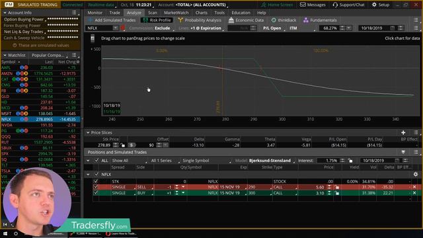Switch to Scan tab
Image resolution: width=423 pixels, height=238 pixels.
(153, 13)
